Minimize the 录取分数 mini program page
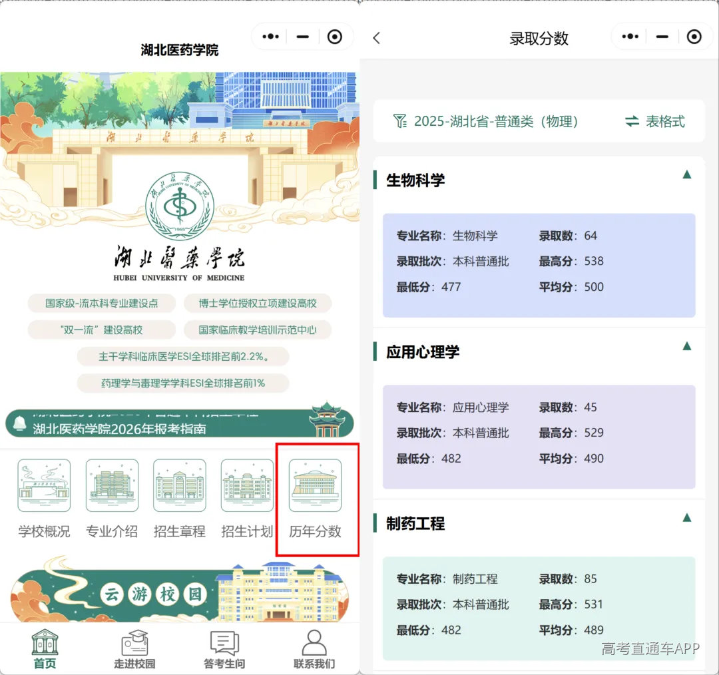This screenshot has width=719, height=675. tap(662, 37)
